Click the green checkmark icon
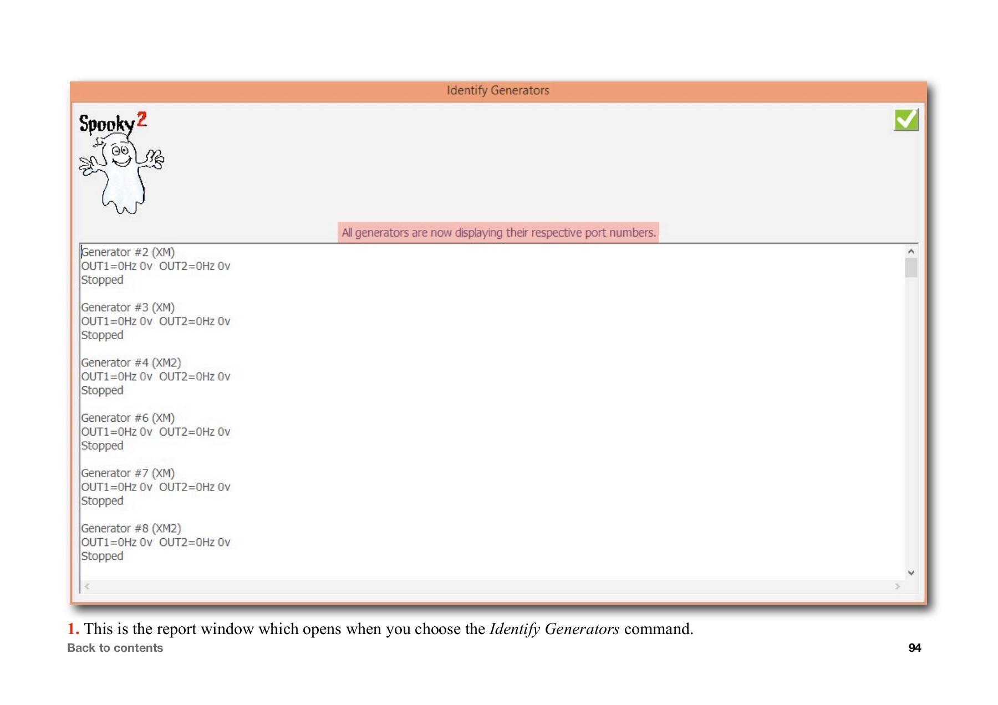 tap(906, 120)
